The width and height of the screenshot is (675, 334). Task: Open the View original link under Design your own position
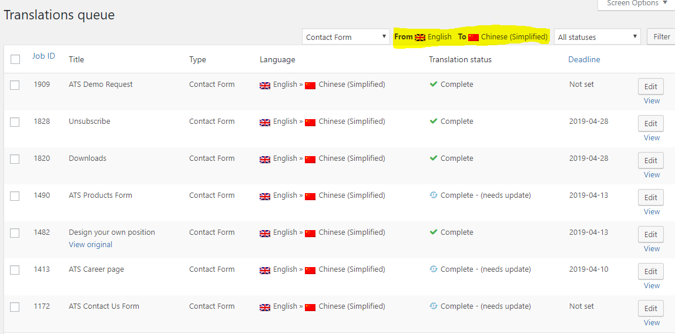pyautogui.click(x=90, y=245)
